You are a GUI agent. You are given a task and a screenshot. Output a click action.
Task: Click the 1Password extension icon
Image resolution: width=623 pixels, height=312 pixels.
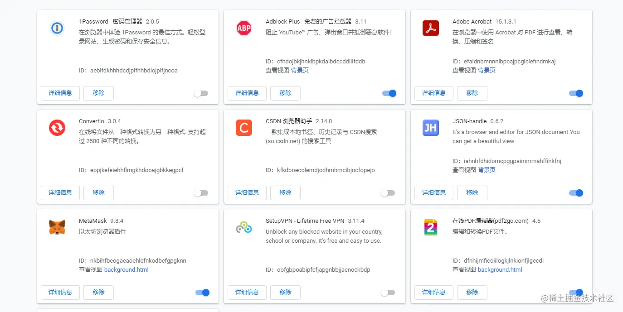coord(57,28)
